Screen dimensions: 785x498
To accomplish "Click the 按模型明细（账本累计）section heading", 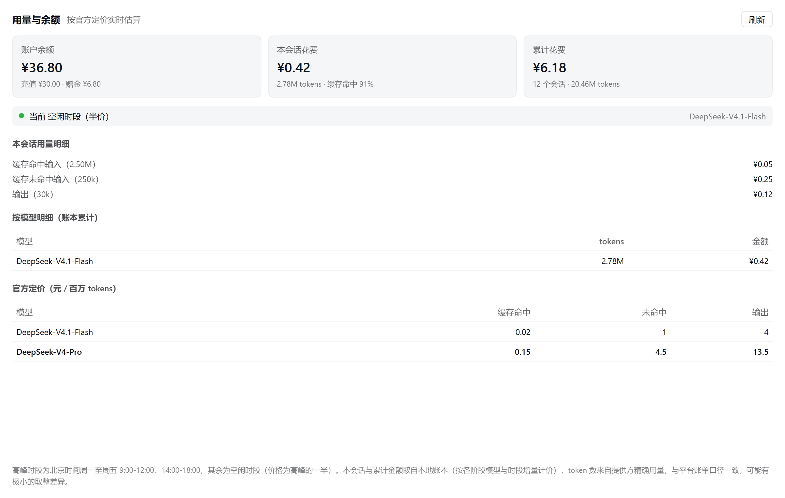I will coord(55,218).
